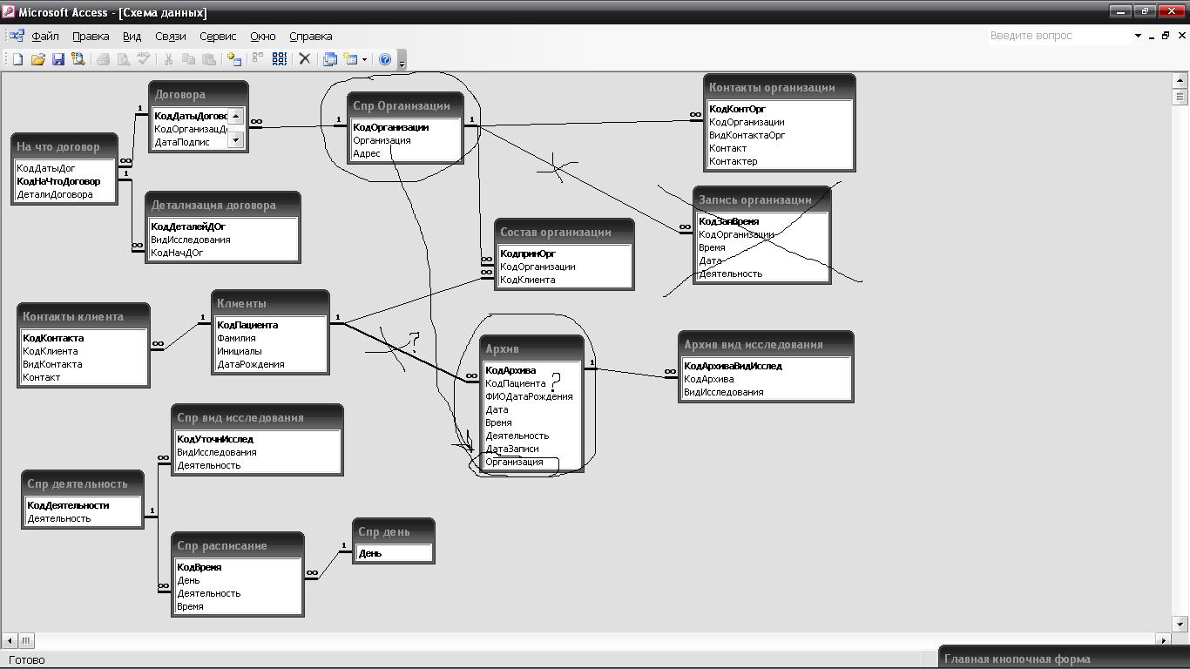Select the Запись организации table header
The height and width of the screenshot is (669, 1190).
tap(762, 199)
